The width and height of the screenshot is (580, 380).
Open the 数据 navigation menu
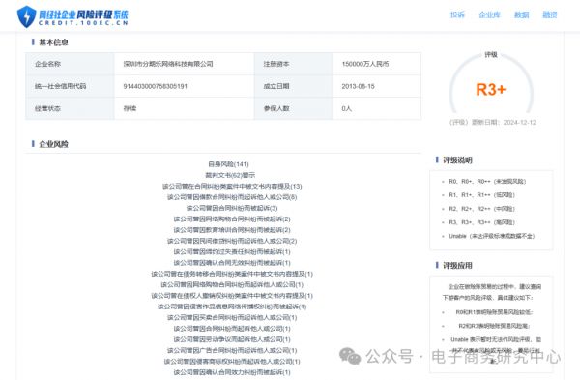pos(522,15)
